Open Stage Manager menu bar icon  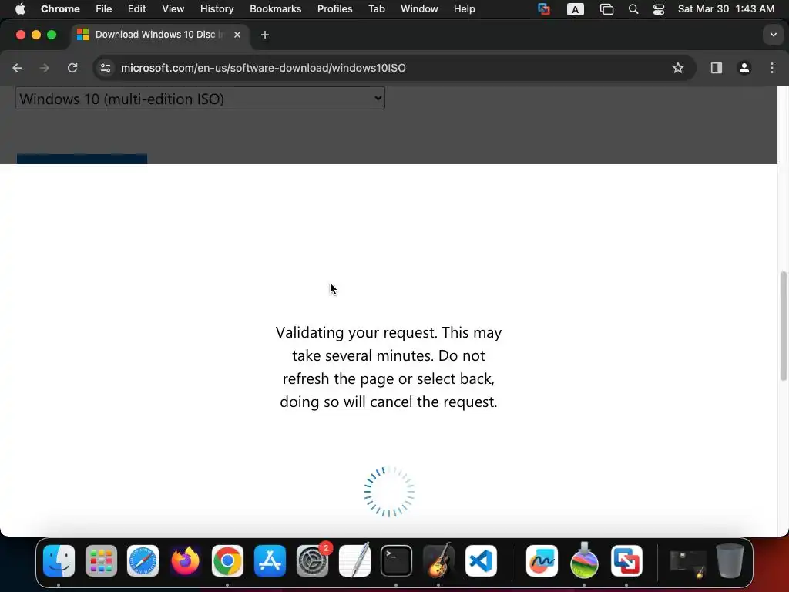pyautogui.click(x=607, y=9)
